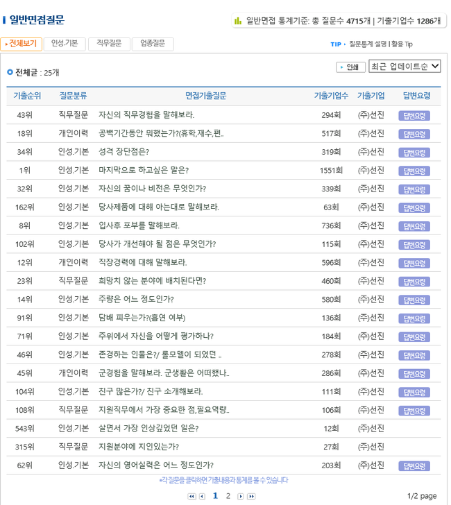Screen dimensions: 451x505
Task: Switch to the 직무질문 tab
Action: [x=109, y=44]
